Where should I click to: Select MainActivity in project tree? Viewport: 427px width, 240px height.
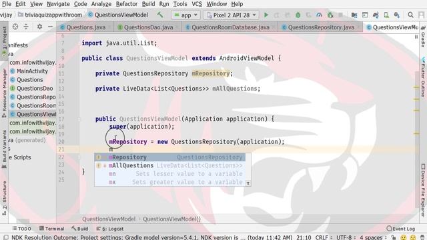32,71
